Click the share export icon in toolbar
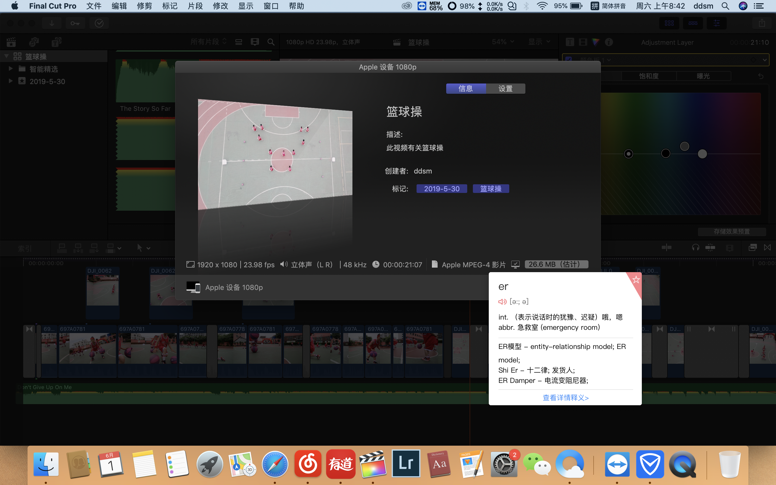The image size is (776, 485). pyautogui.click(x=762, y=23)
